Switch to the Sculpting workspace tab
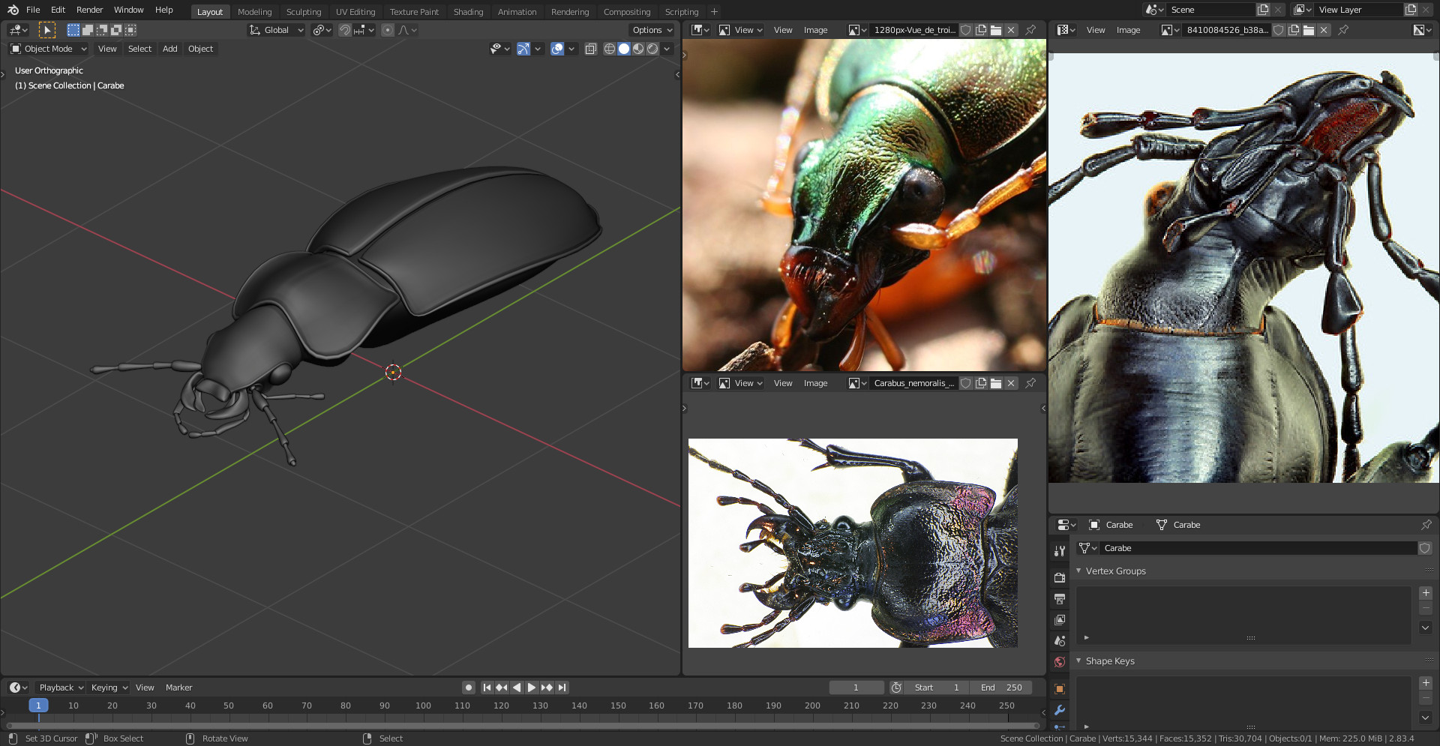Image resolution: width=1440 pixels, height=746 pixels. (304, 11)
